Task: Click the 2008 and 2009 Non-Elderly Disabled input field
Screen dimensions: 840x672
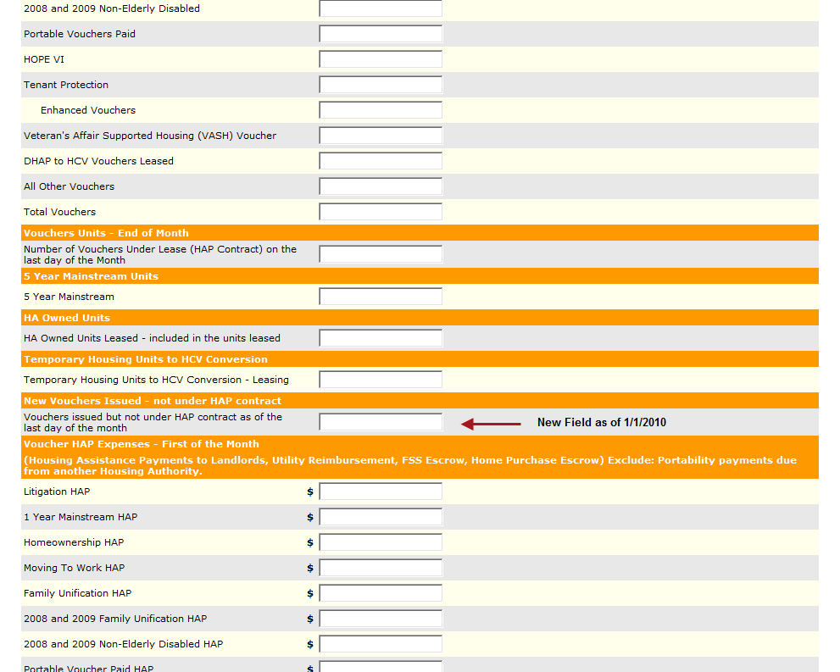Action: (x=381, y=8)
